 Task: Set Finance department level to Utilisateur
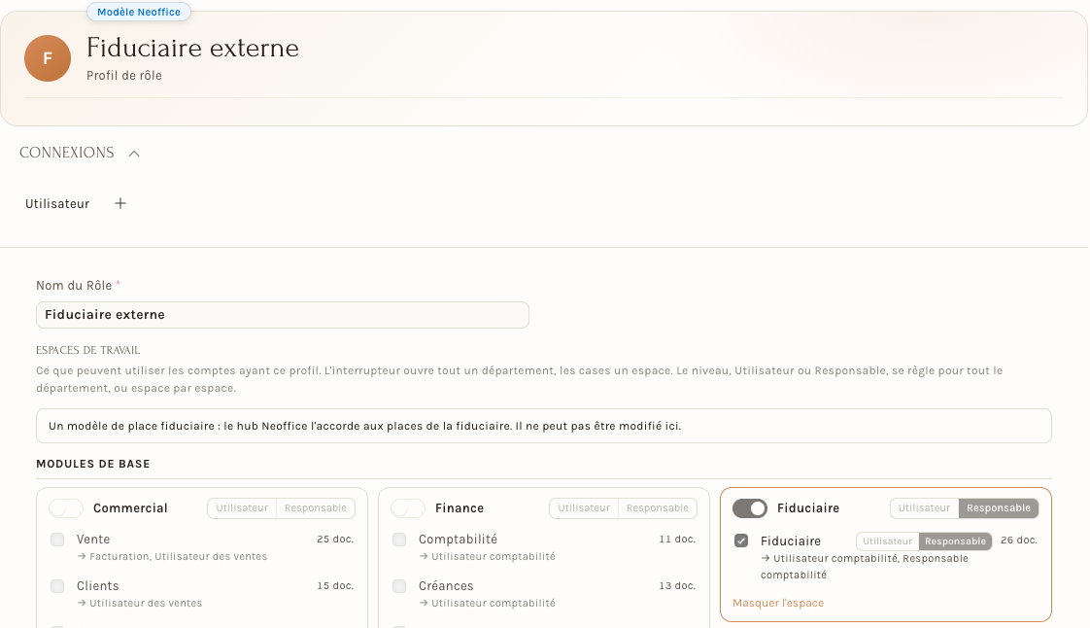(584, 508)
